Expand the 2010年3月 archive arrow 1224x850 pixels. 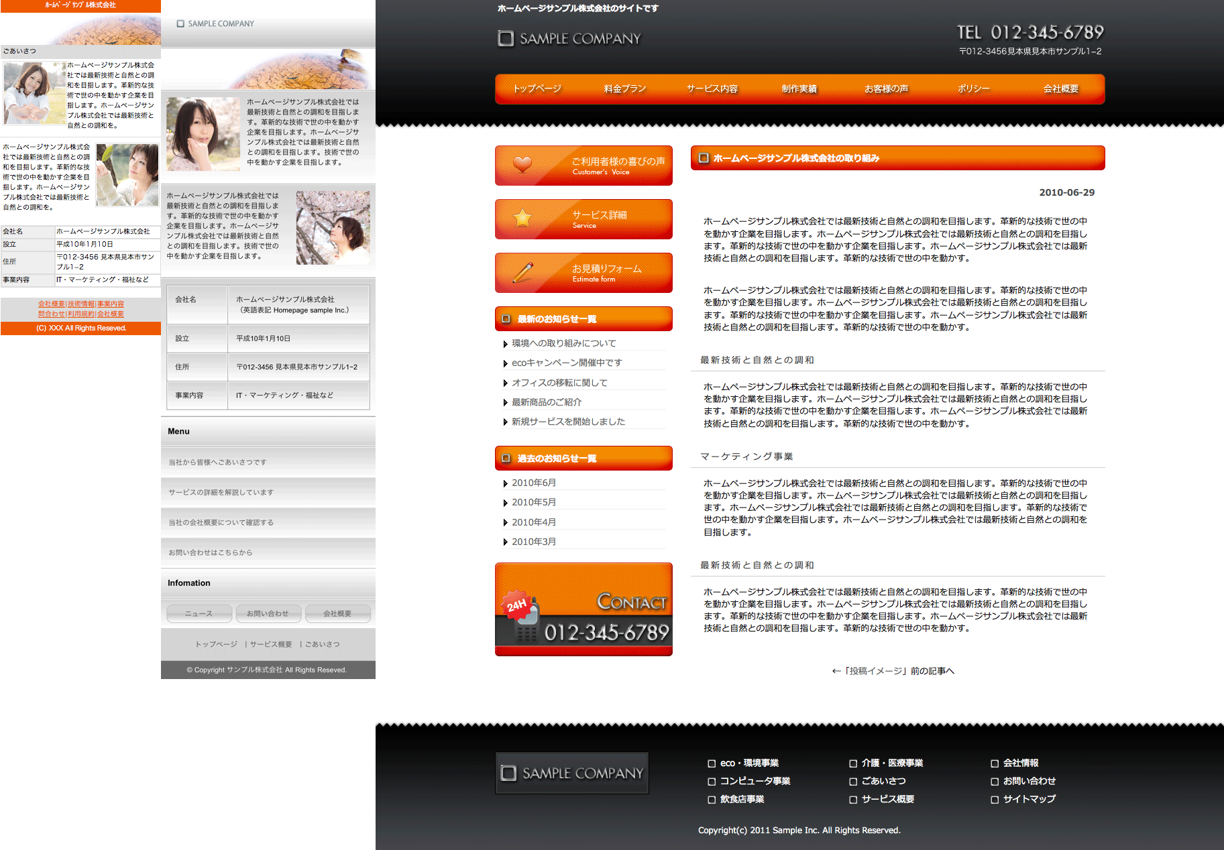pyautogui.click(x=505, y=542)
